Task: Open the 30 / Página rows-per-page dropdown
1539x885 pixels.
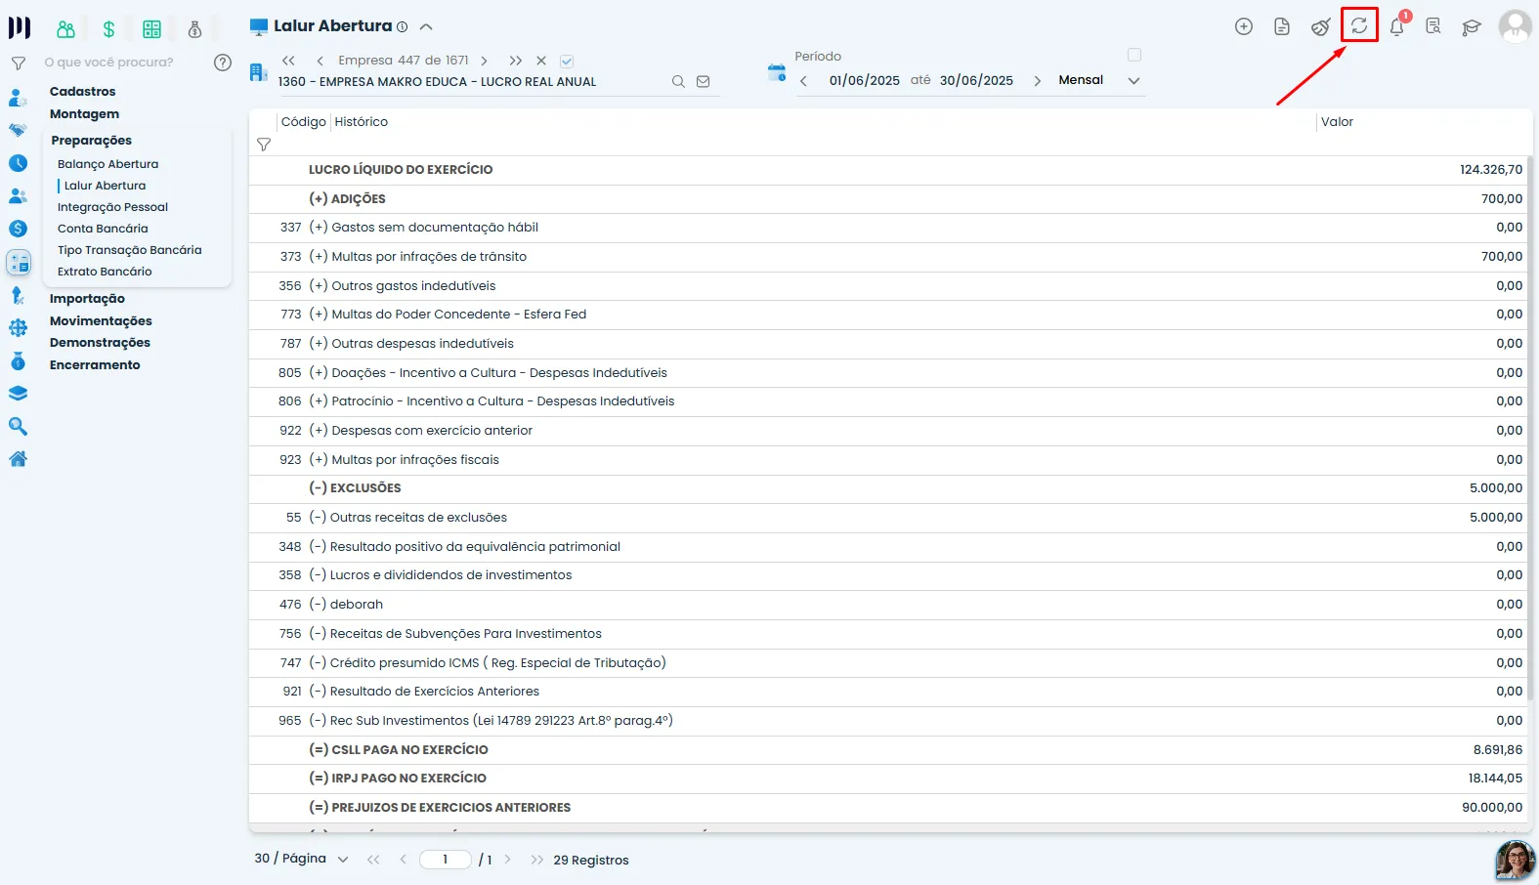Action: (x=302, y=859)
